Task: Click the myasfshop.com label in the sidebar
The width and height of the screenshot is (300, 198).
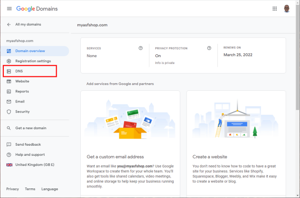Action: [x=20, y=41]
